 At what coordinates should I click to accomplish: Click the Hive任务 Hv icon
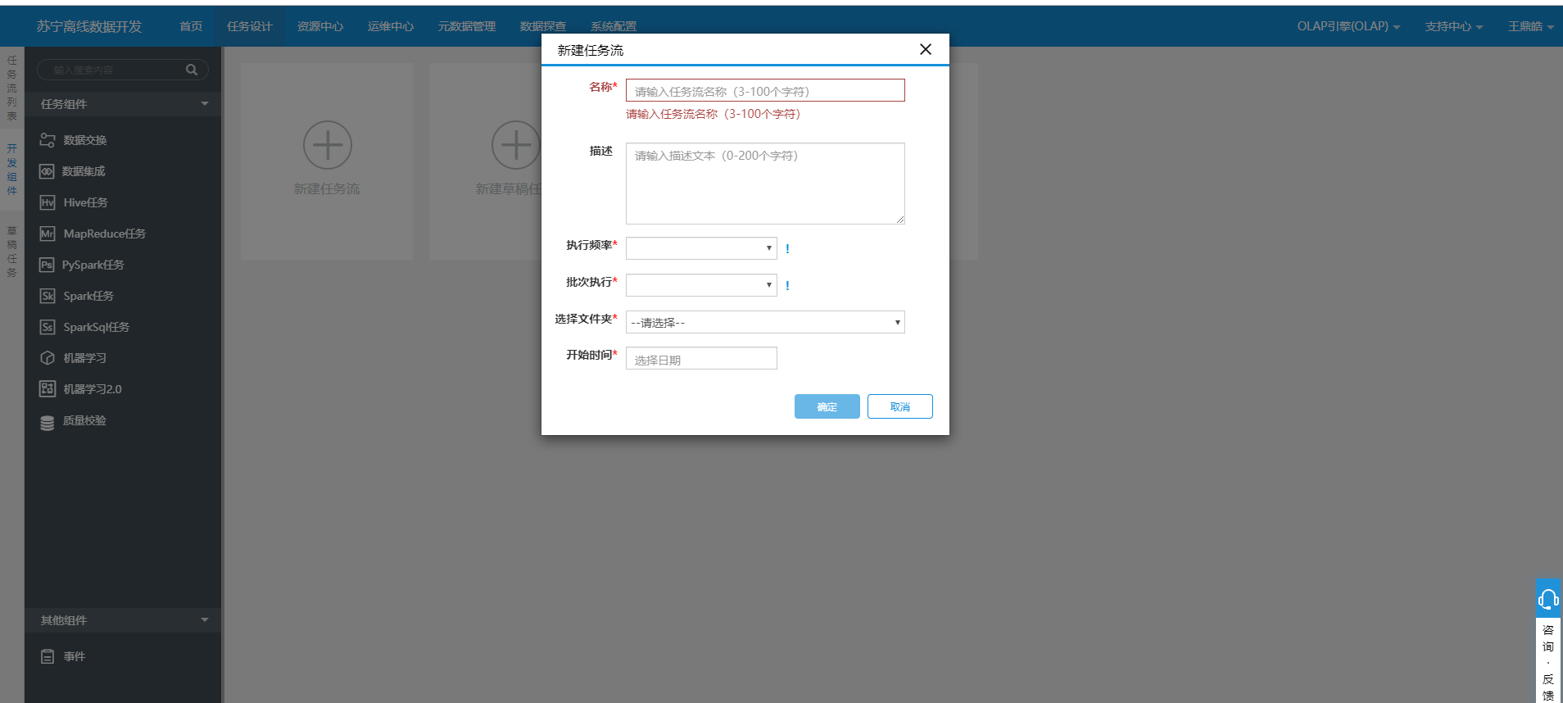click(48, 202)
